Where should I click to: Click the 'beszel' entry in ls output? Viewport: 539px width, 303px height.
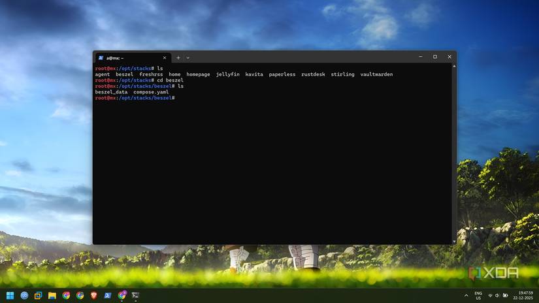(x=124, y=74)
